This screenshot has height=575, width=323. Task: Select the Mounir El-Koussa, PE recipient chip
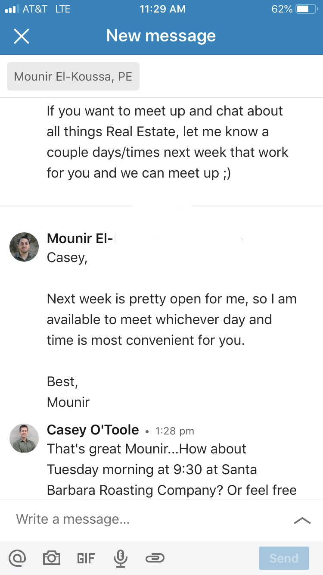point(73,77)
